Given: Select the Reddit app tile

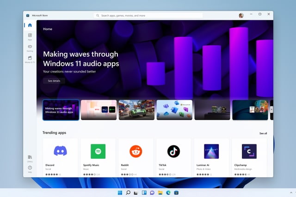Looking at the screenshot, I should [x=136, y=157].
